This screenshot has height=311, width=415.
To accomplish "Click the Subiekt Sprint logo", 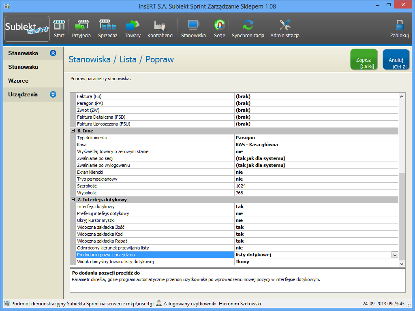I will [x=27, y=29].
